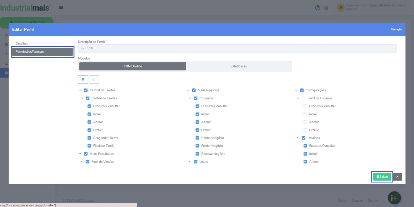The image size is (414, 207).
Task: Open the settings gear in header
Action: click(x=326, y=8)
